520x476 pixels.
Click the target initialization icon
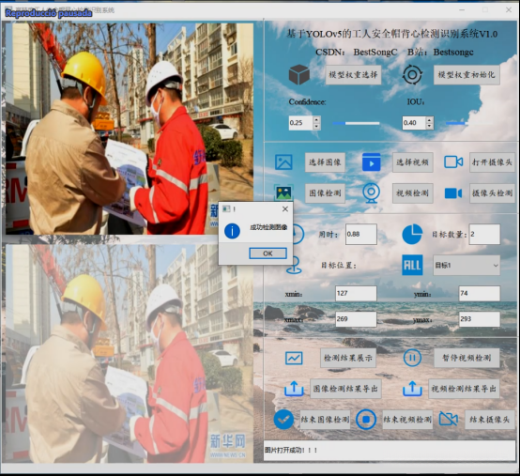point(412,74)
